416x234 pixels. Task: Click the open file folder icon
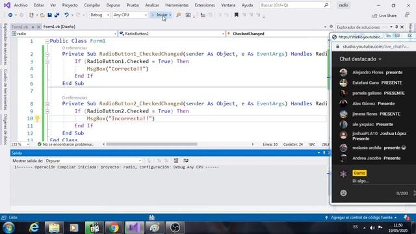pyautogui.click(x=42, y=15)
